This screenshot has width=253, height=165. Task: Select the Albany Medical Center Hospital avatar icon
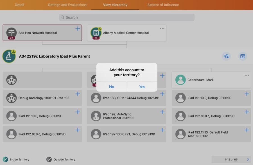[96, 33]
